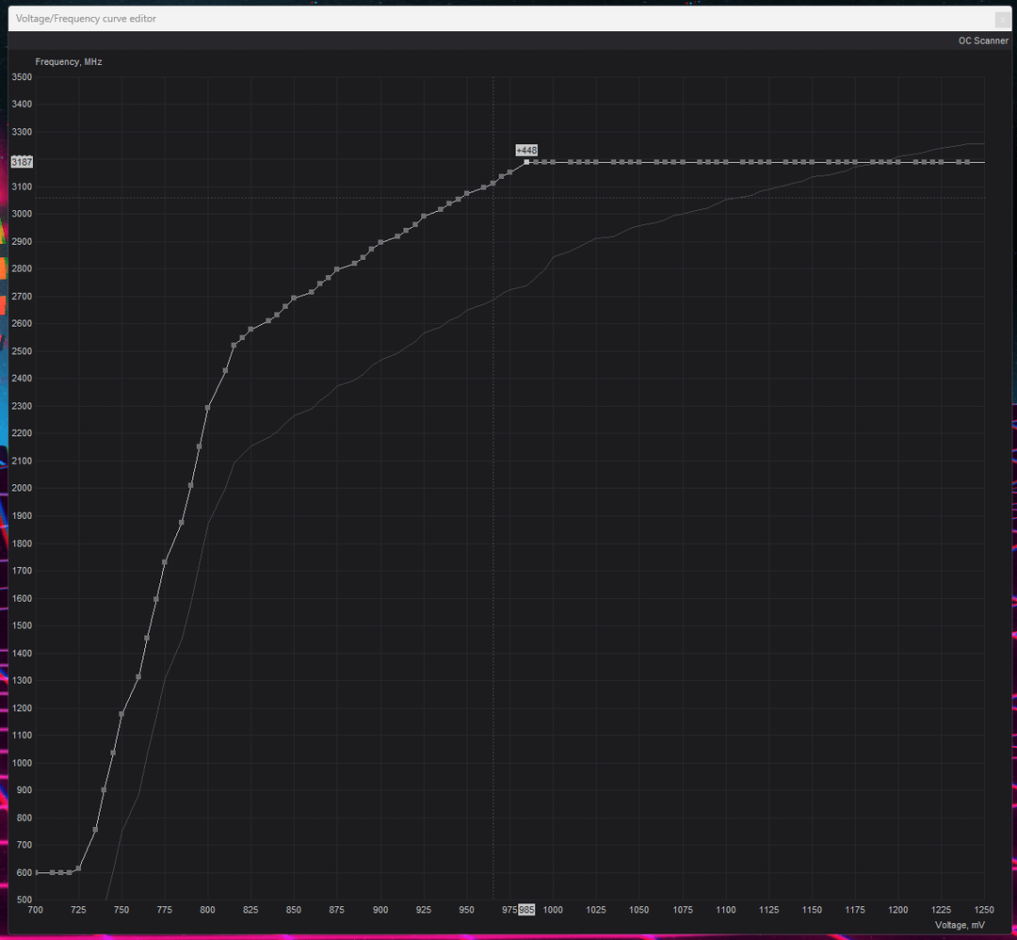1017x940 pixels.
Task: Click the 500 frequency axis label
Action: click(x=24, y=899)
